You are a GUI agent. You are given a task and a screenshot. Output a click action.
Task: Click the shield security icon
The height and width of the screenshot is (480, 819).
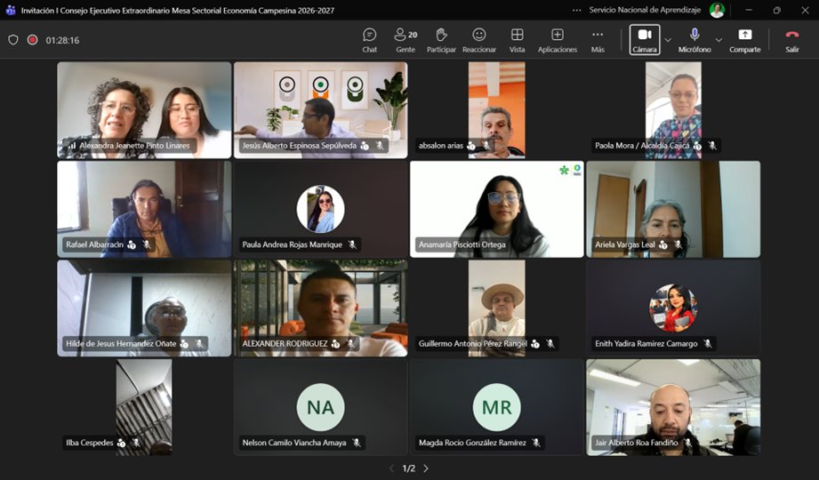tap(13, 40)
